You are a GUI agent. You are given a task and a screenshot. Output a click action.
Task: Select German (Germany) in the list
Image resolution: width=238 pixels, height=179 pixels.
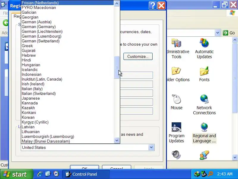pyautogui.click(x=68, y=27)
